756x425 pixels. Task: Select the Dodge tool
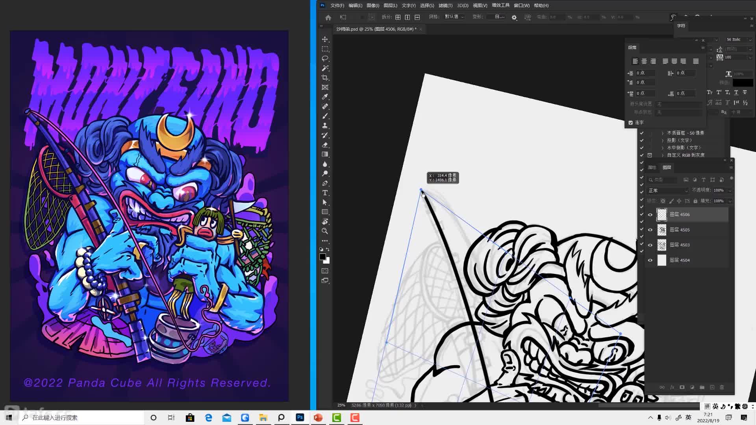[325, 174]
